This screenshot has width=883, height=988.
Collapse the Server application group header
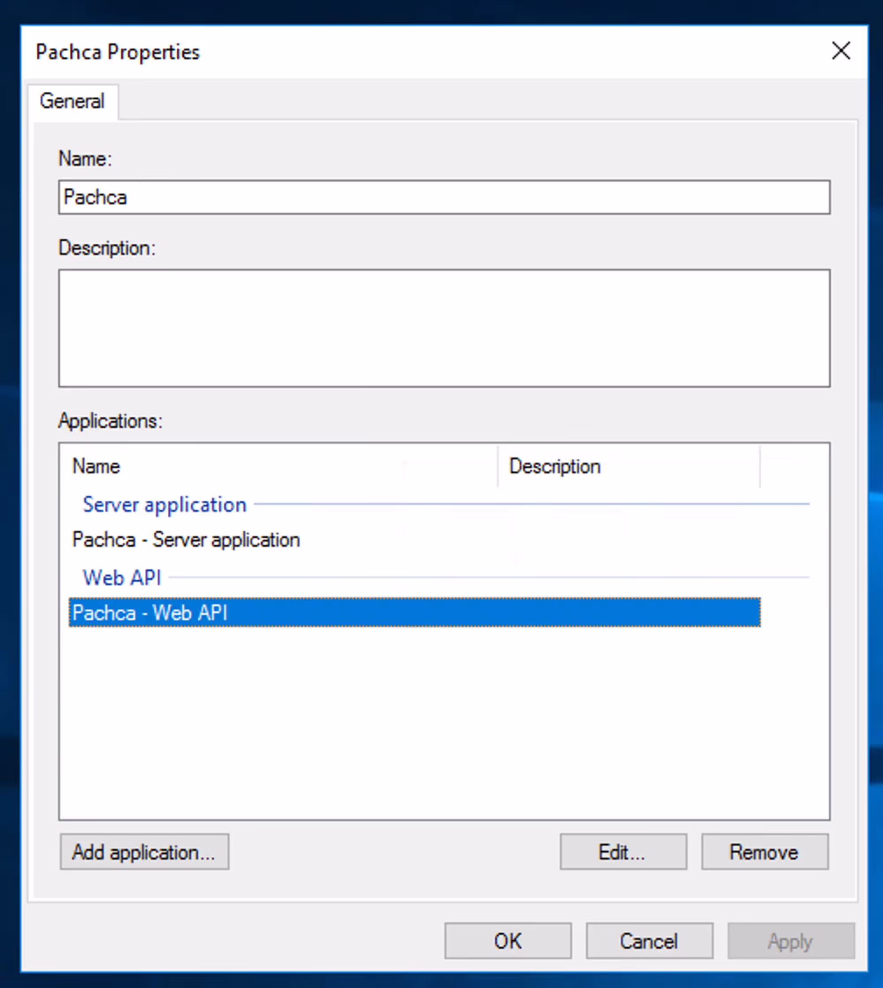164,505
